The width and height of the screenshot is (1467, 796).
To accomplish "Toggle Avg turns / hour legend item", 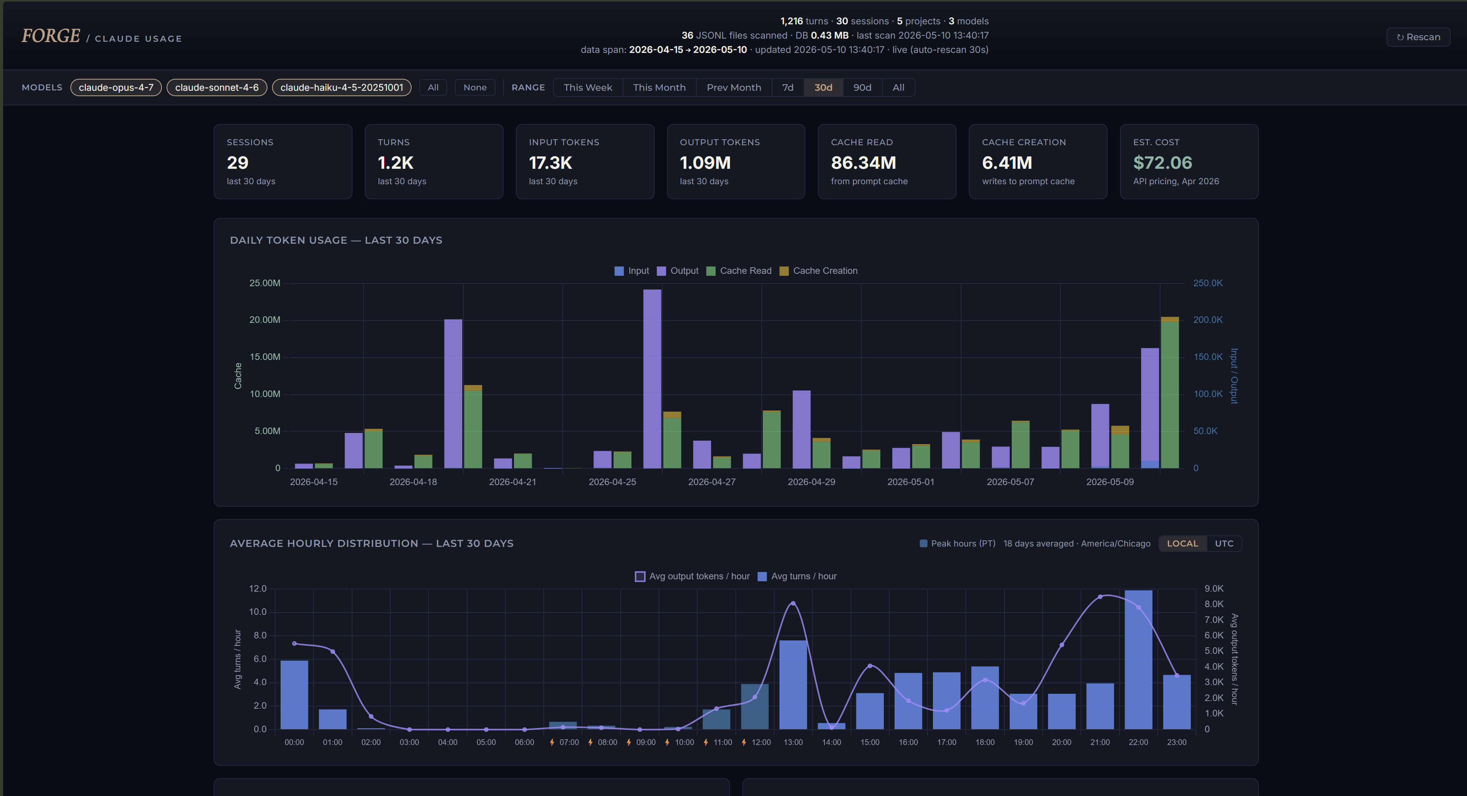I will [797, 576].
